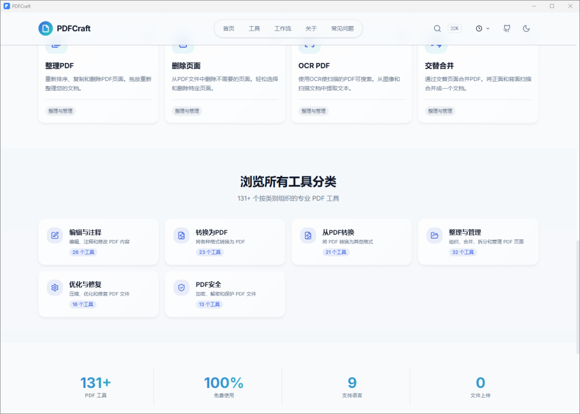The height and width of the screenshot is (414, 580).
Task: Click the 32 个工具 badge
Action: (x=463, y=252)
